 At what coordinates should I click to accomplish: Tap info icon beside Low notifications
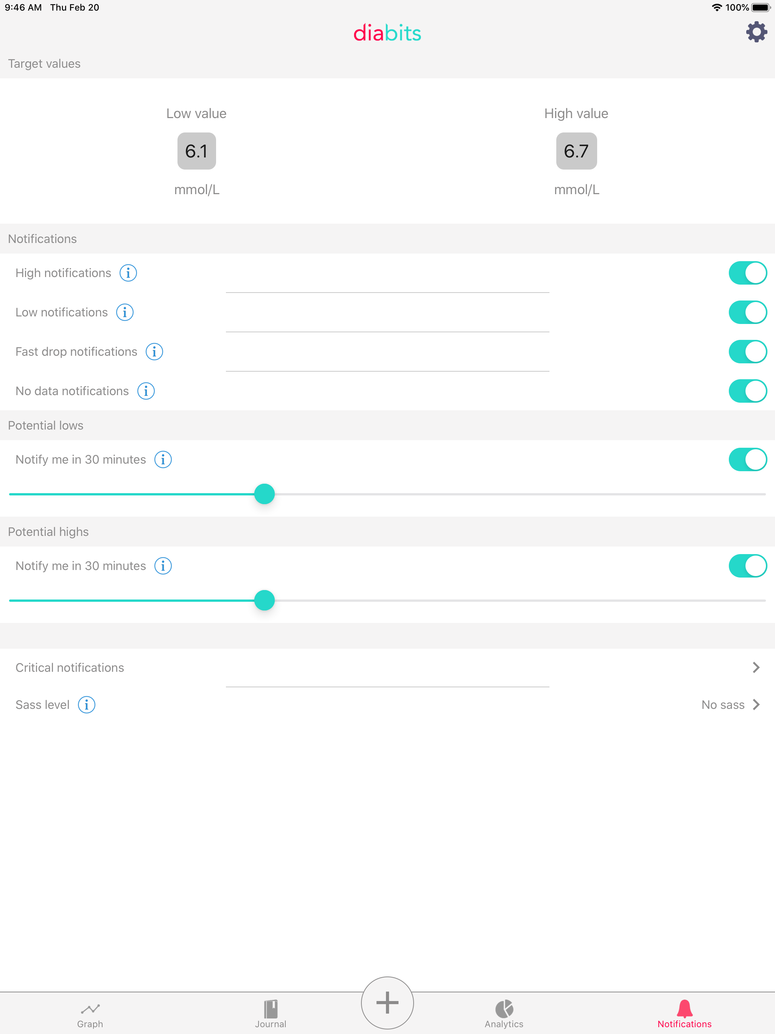(125, 312)
